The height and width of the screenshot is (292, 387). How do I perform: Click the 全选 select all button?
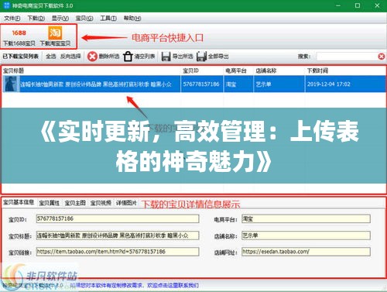pos(51,56)
